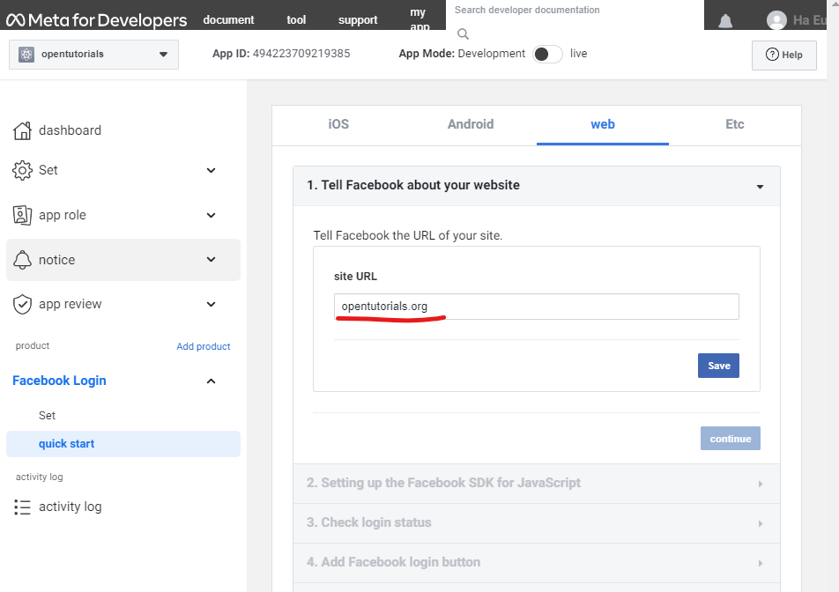Image resolution: width=839 pixels, height=592 pixels.
Task: Expand step 3 Check login status
Action: tap(536, 523)
